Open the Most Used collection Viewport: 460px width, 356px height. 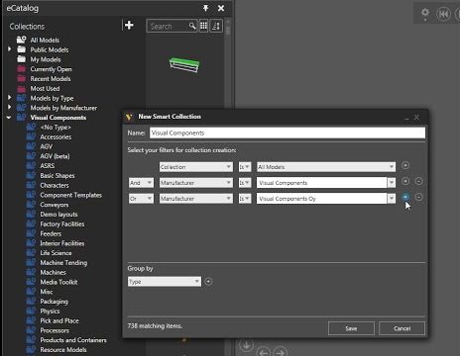45,89
